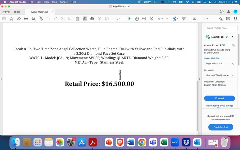
Task: Zoom out with the minus button
Action: 144,19
